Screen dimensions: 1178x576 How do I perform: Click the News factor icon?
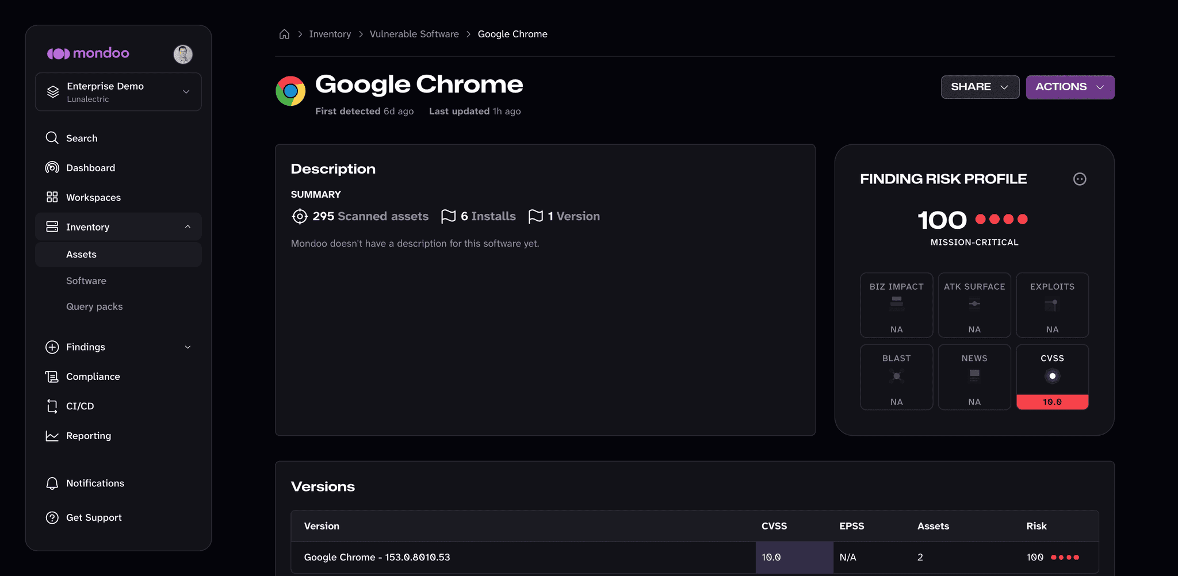coord(974,375)
